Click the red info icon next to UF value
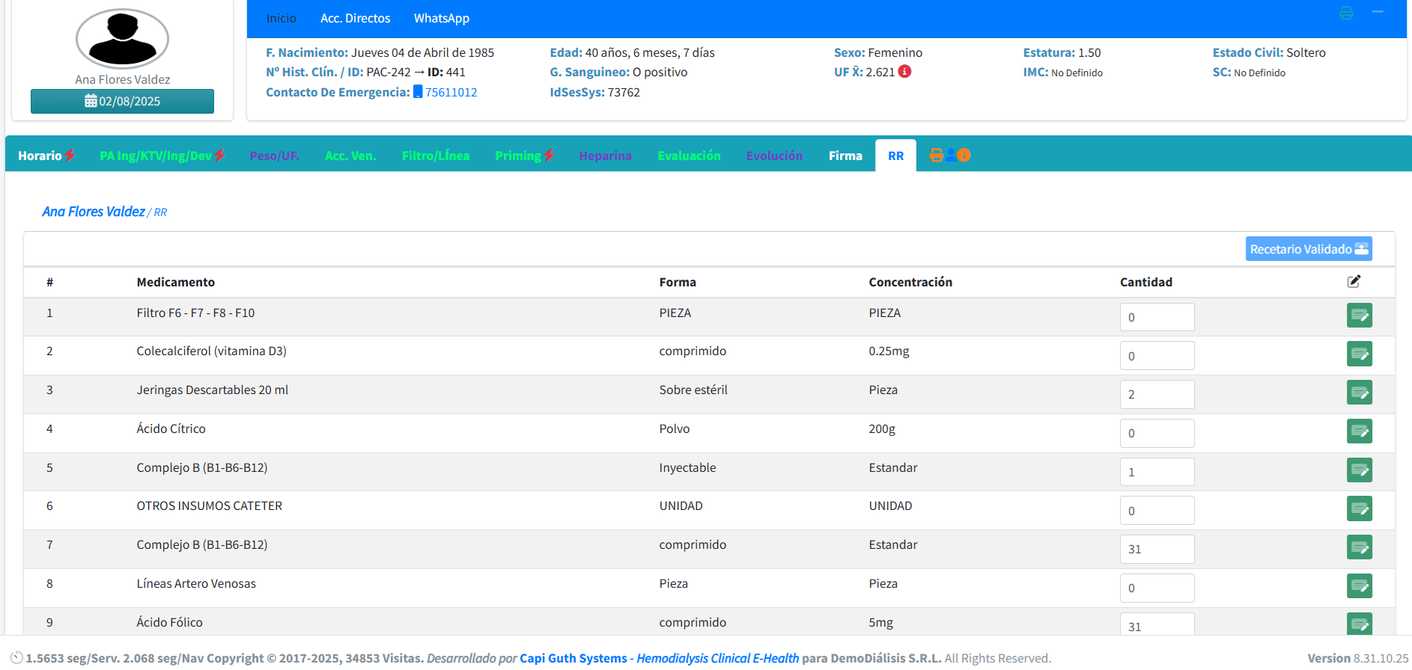This screenshot has height=670, width=1412. [x=904, y=72]
